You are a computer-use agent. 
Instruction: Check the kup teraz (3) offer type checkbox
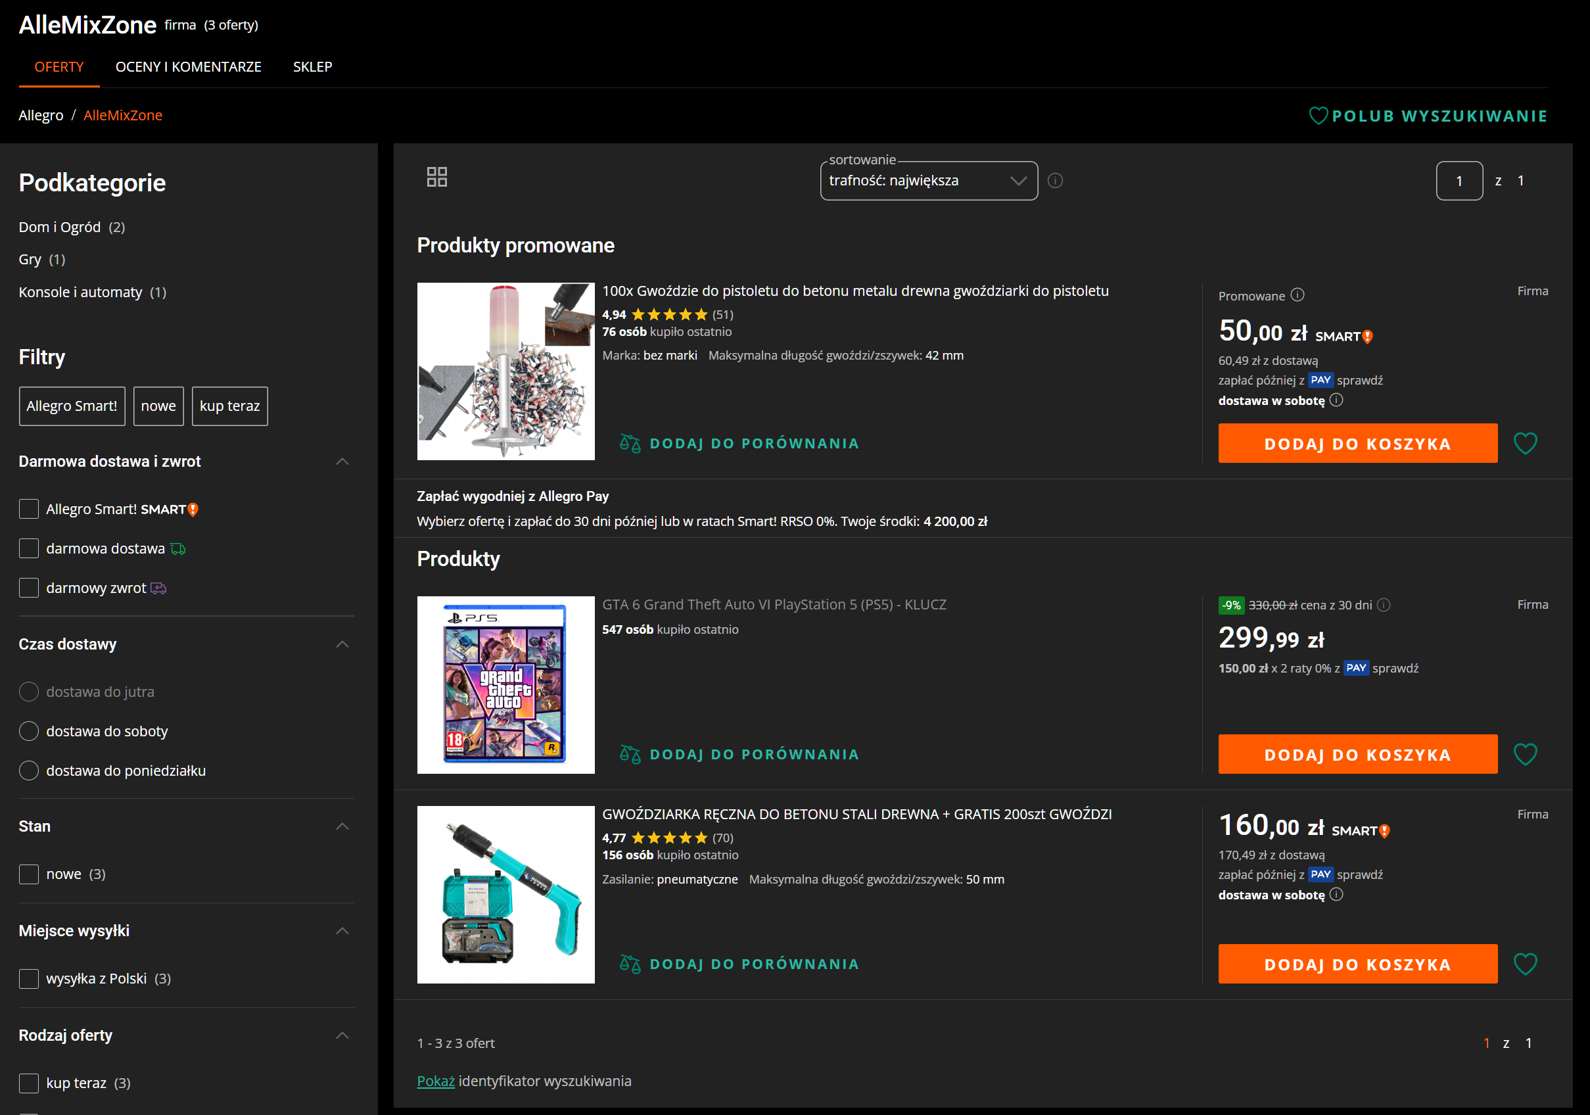tap(28, 1083)
